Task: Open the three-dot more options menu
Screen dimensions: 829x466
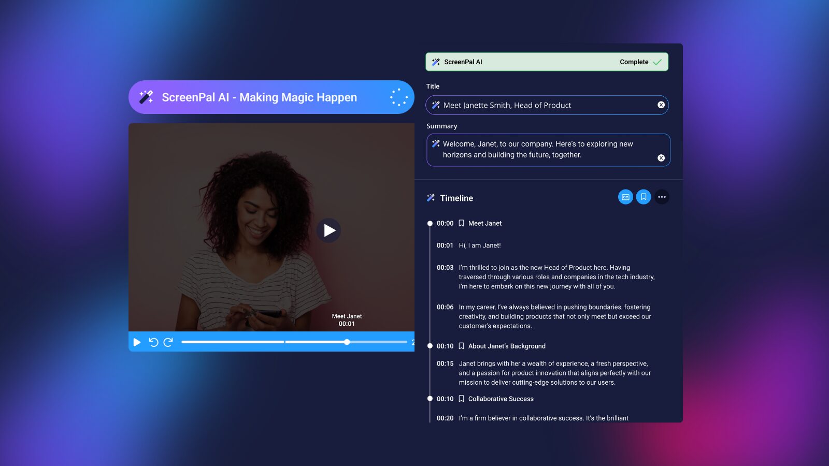Action: coord(662,197)
